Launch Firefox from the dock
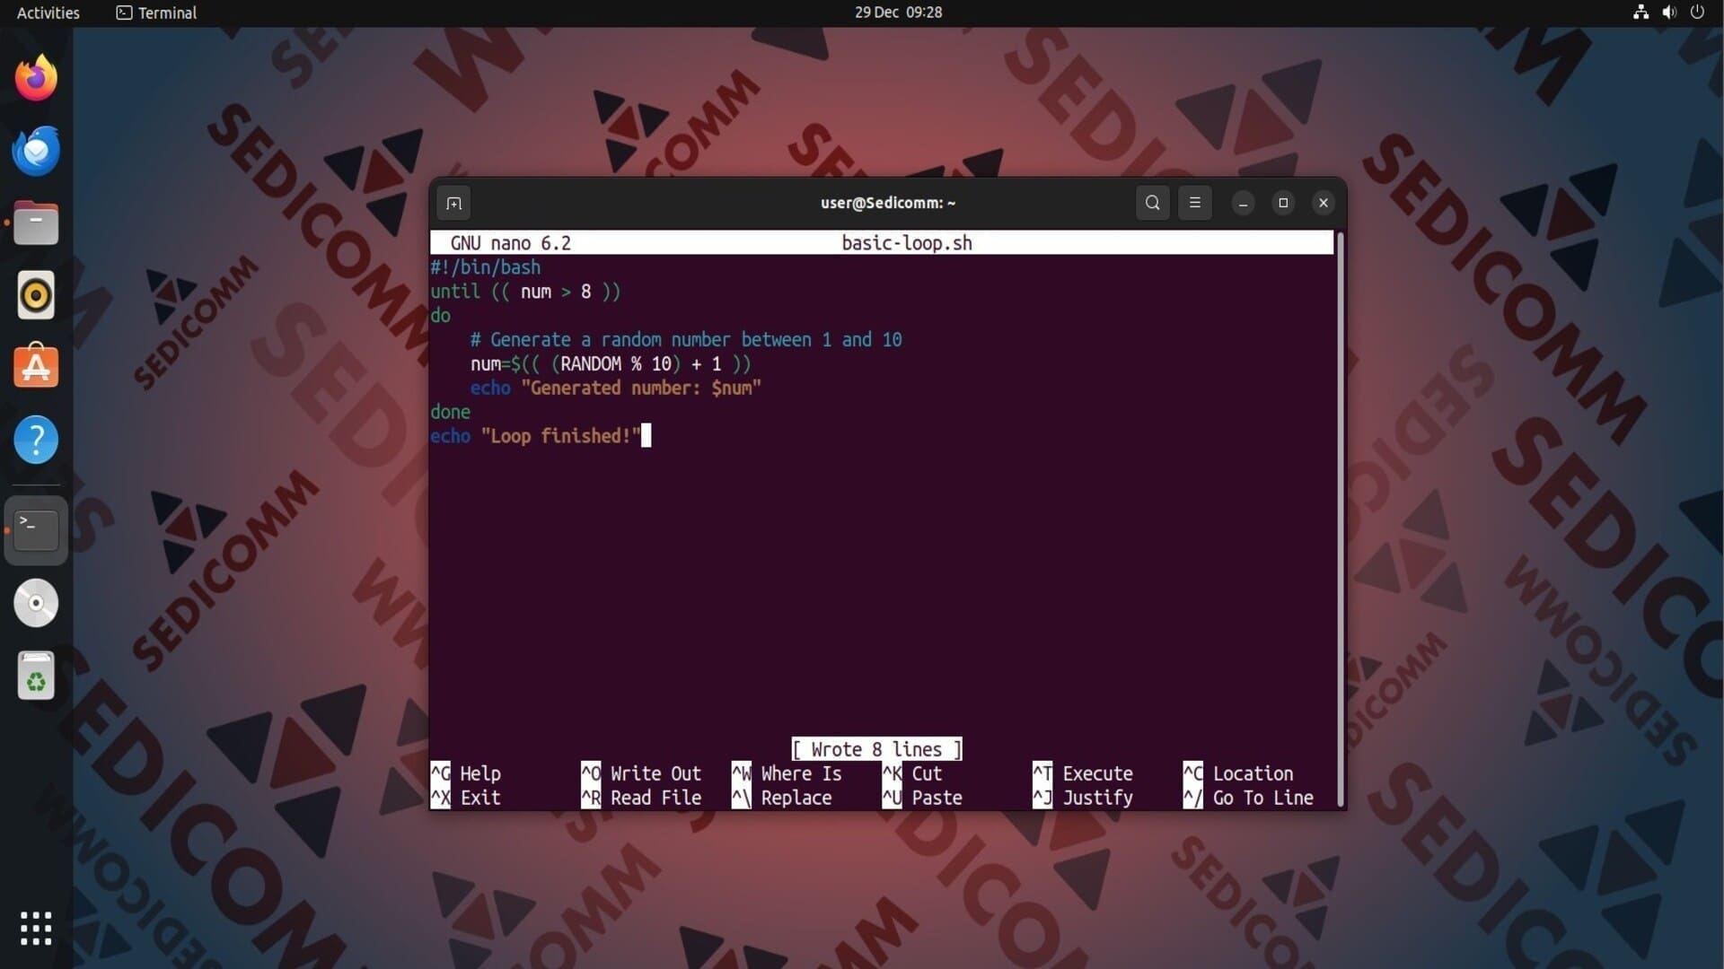The height and width of the screenshot is (969, 1724). tap(36, 78)
